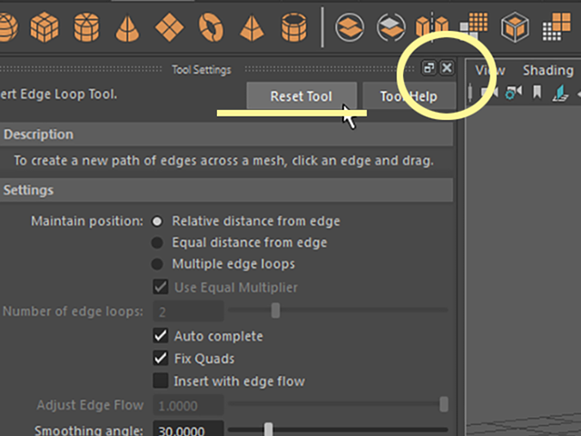The width and height of the screenshot is (581, 436).
Task: Click the Select Camera viewport icon
Action: [x=489, y=93]
